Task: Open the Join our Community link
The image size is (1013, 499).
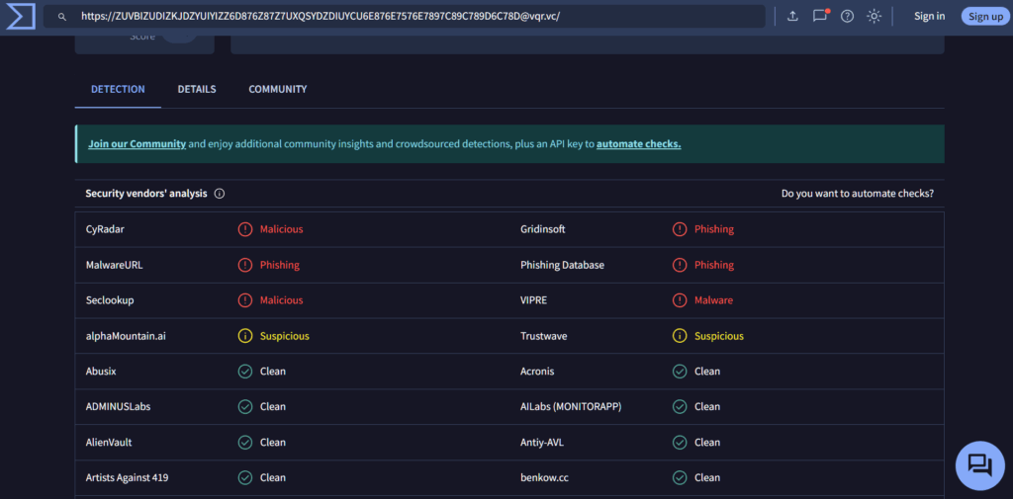Action: 137,143
